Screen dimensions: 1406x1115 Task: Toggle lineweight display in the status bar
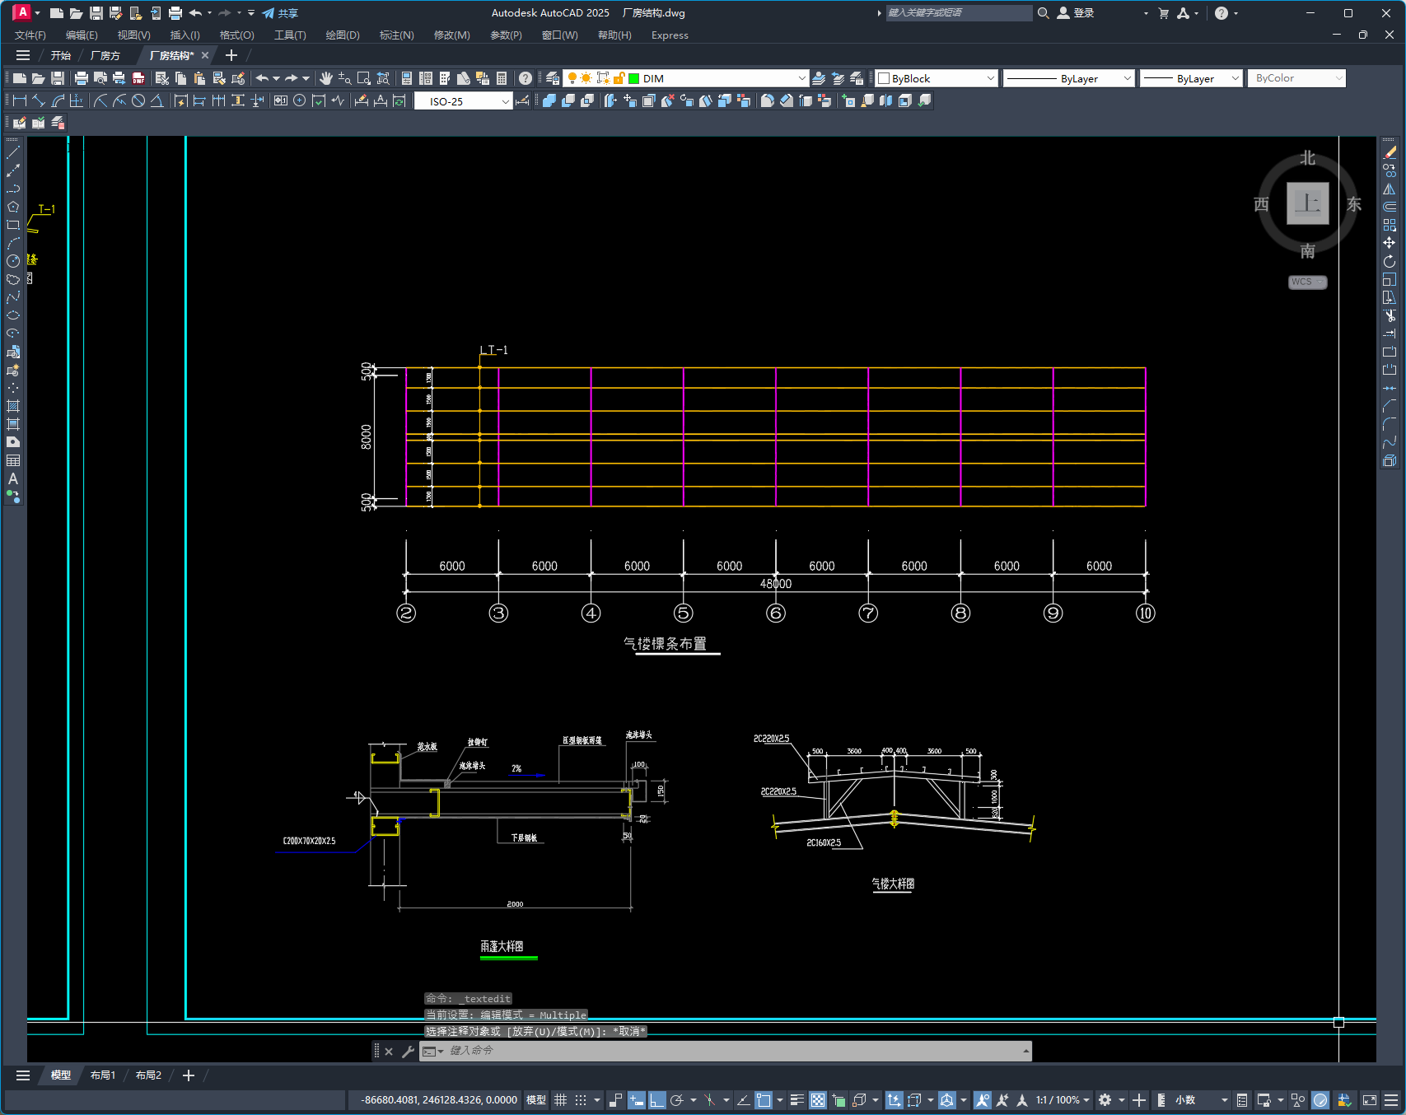(796, 1100)
